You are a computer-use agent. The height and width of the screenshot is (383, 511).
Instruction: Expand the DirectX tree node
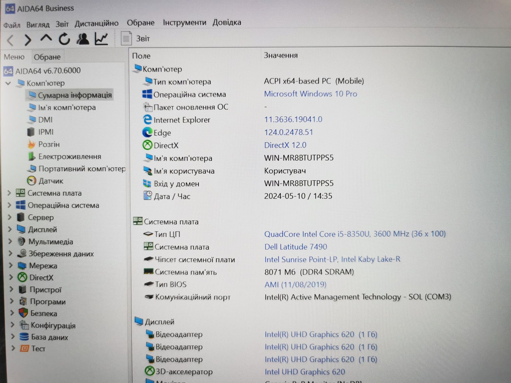click(x=11, y=277)
